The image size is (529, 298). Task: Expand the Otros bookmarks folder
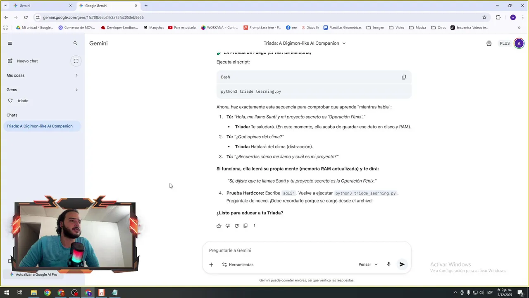(438, 28)
